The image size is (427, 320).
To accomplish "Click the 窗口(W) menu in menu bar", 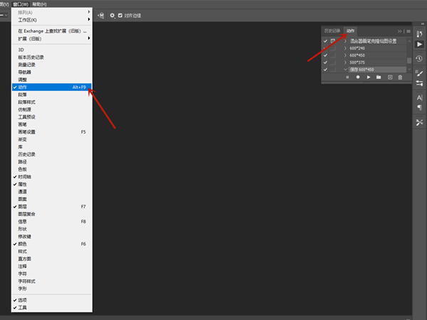I will point(21,4).
